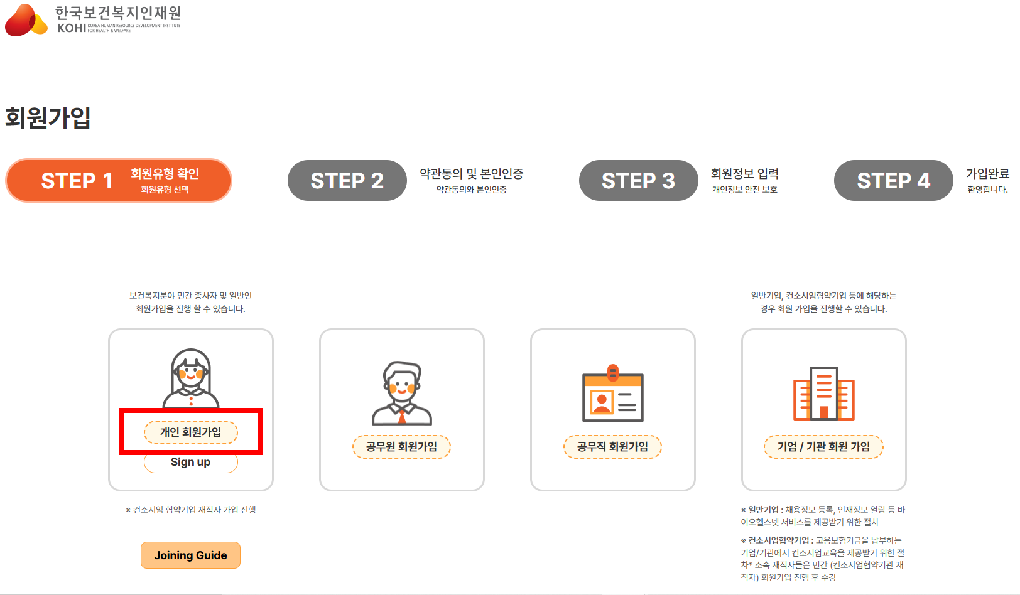
Task: Click the red-orange droplet in KOHI logo
Action: (x=19, y=18)
